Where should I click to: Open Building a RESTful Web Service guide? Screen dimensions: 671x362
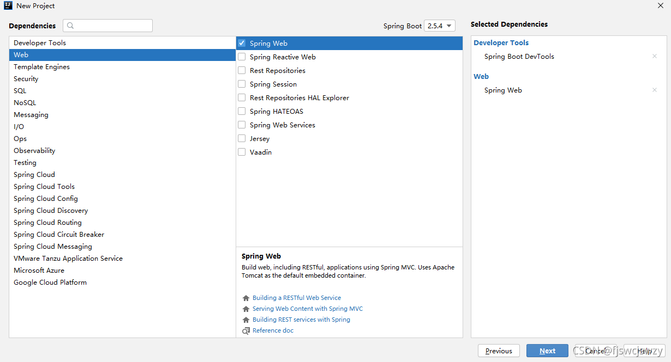pyautogui.click(x=297, y=298)
